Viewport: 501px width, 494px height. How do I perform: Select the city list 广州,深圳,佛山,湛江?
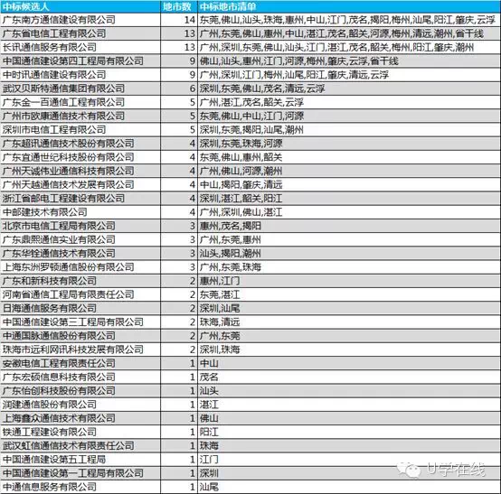[349, 212]
